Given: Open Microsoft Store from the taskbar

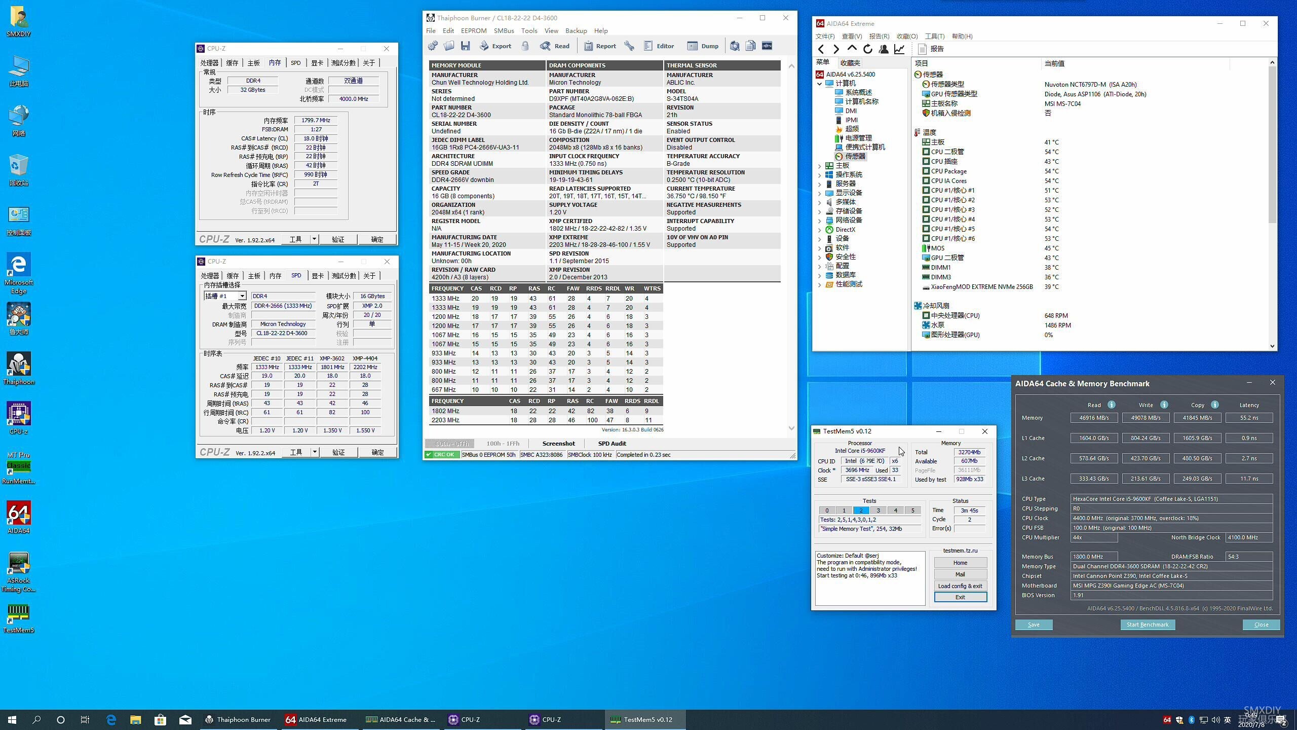Looking at the screenshot, I should click(161, 719).
